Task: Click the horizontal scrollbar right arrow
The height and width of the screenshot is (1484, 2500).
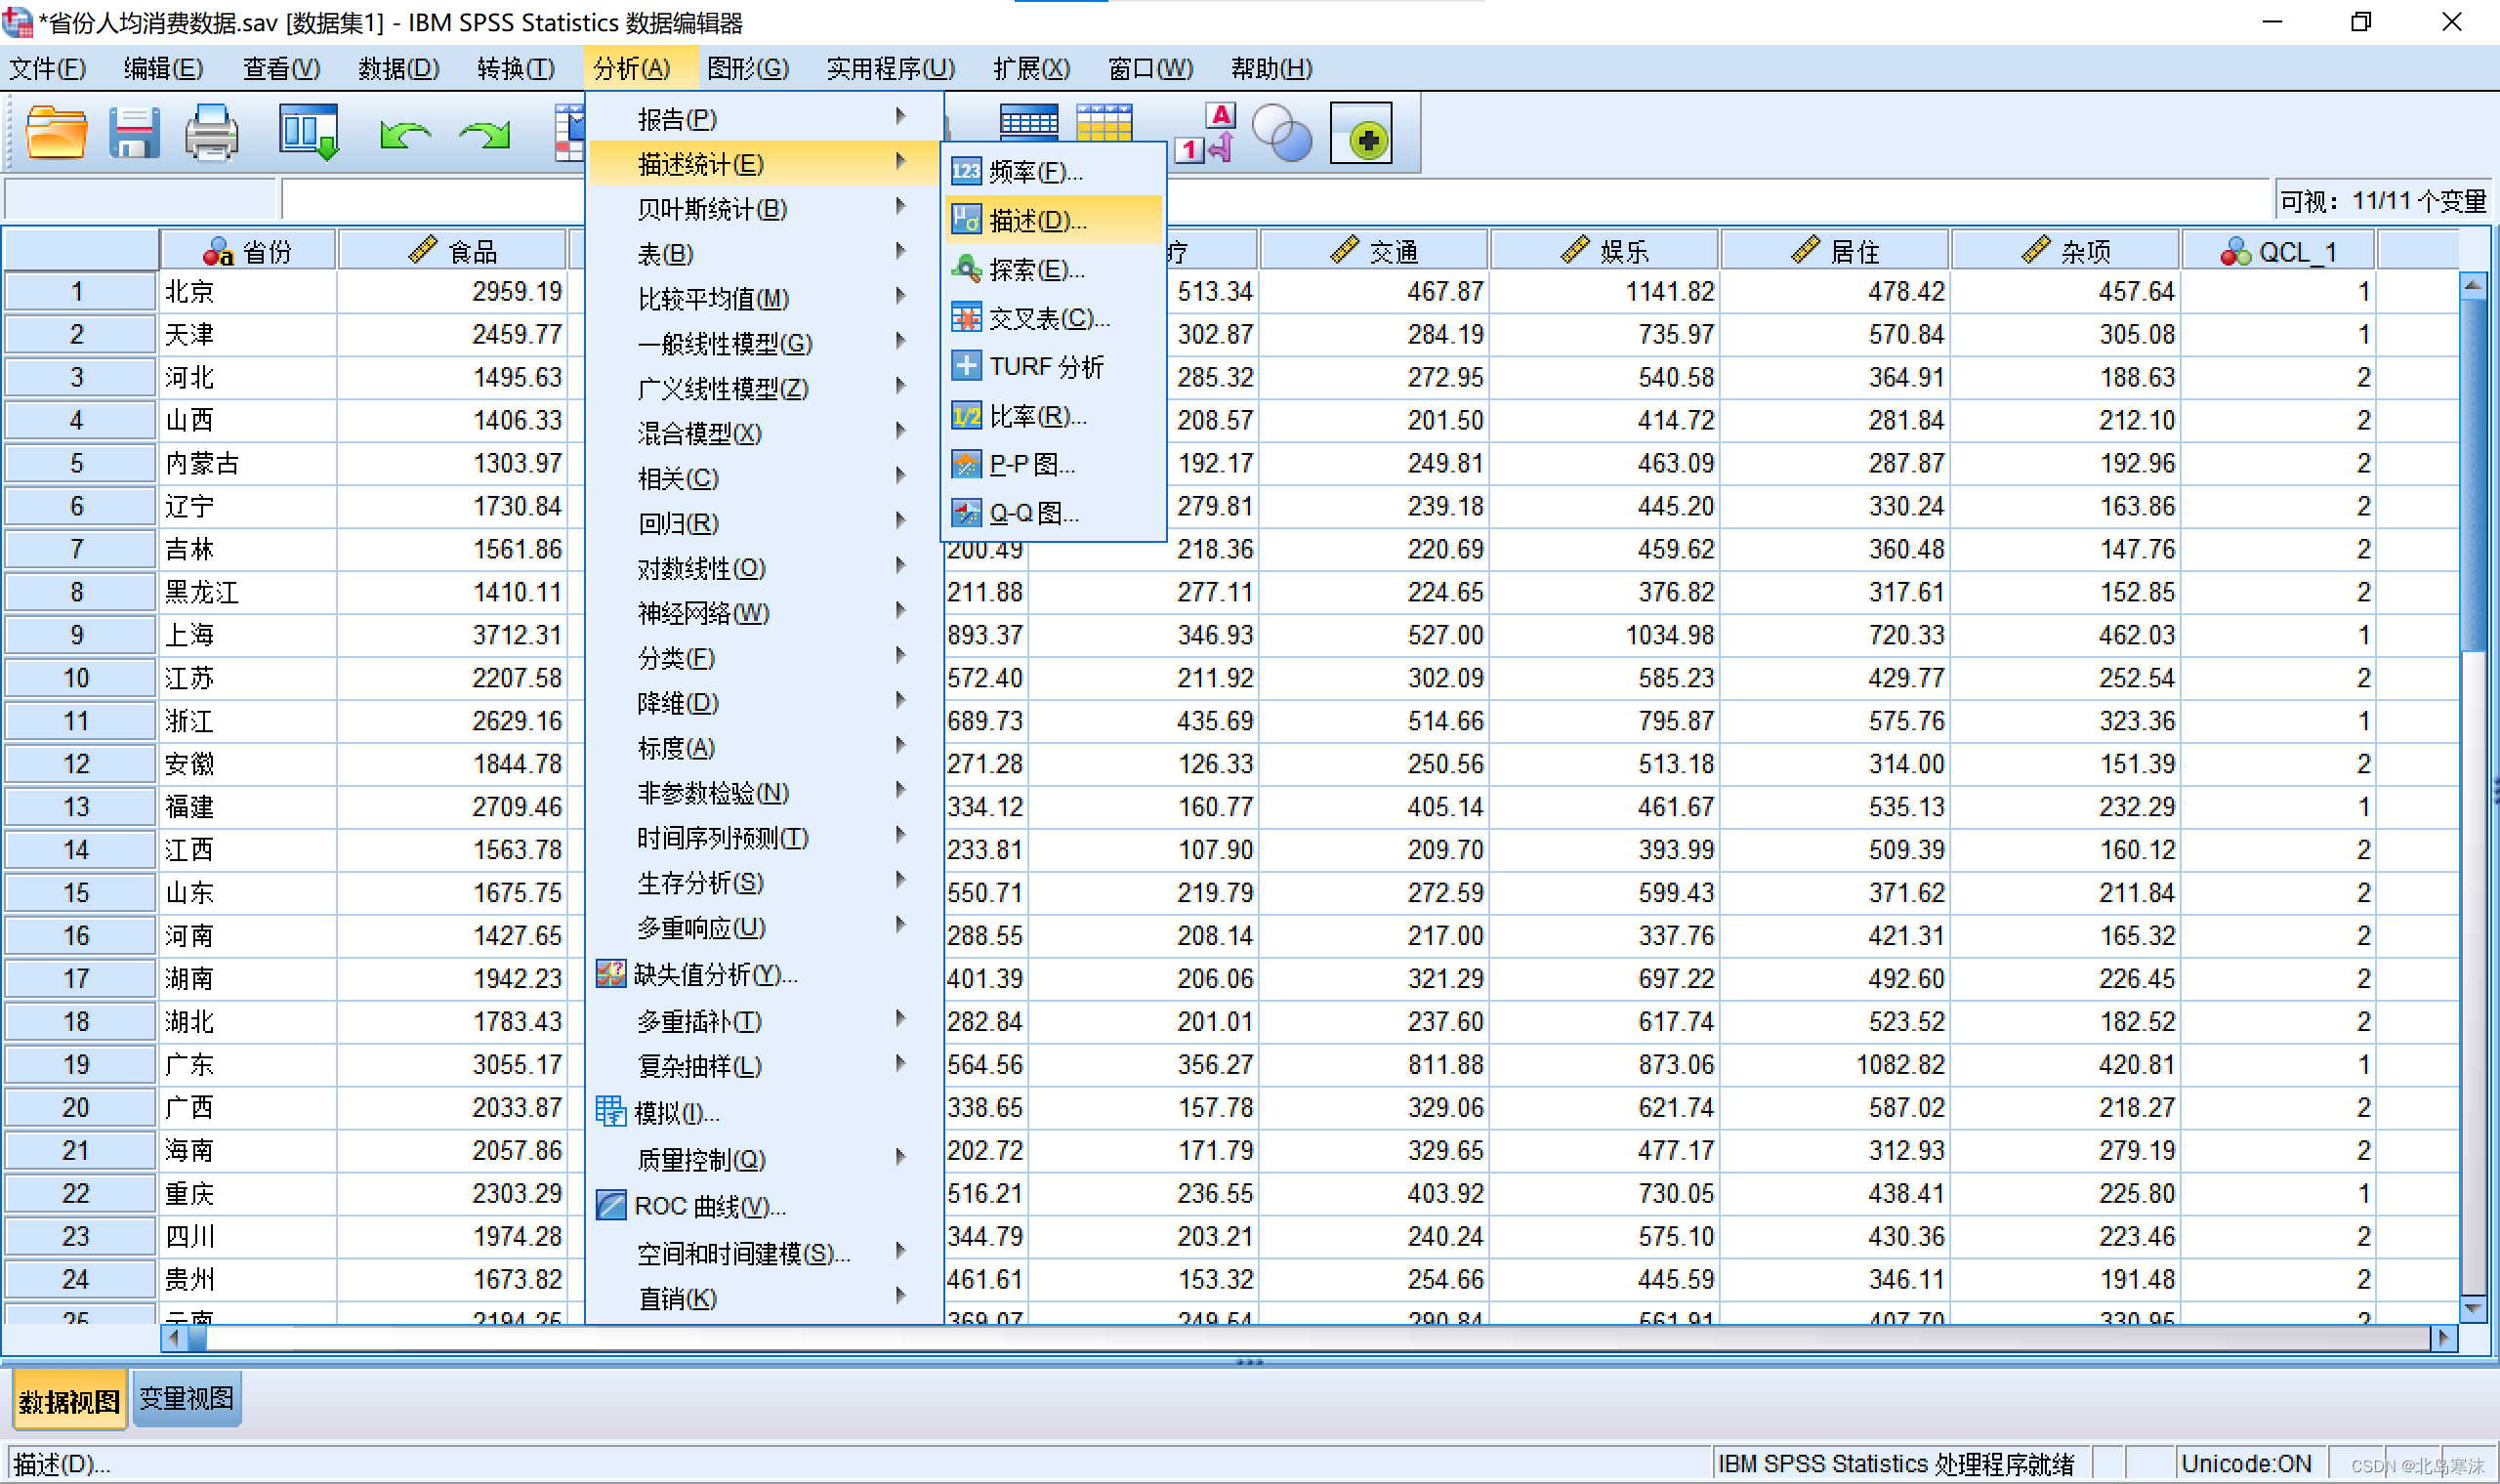Action: 2443,1337
